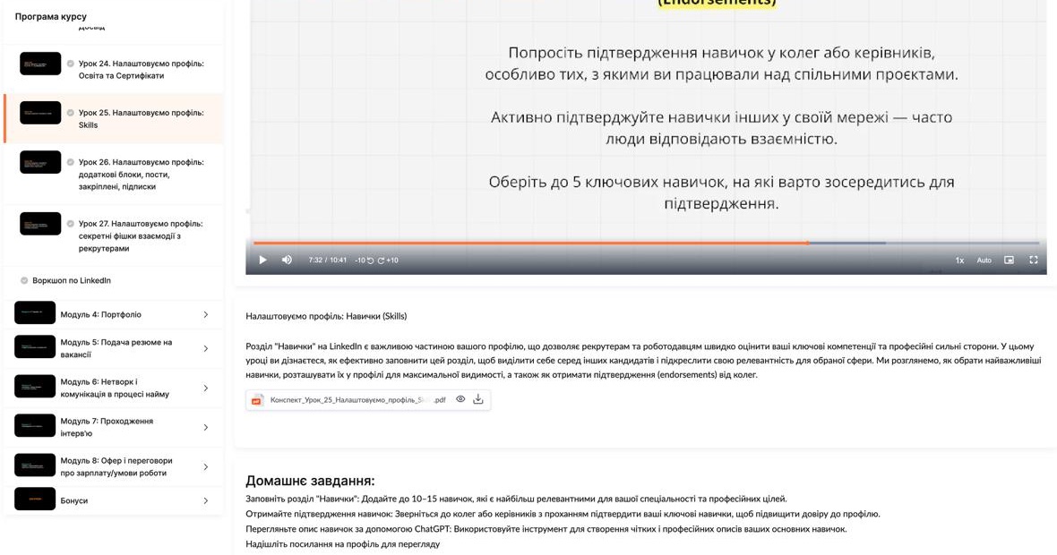Open Модуль 7: Проходження інтерв'ю title
Image resolution: width=1057 pixels, height=555 pixels.
tap(107, 427)
